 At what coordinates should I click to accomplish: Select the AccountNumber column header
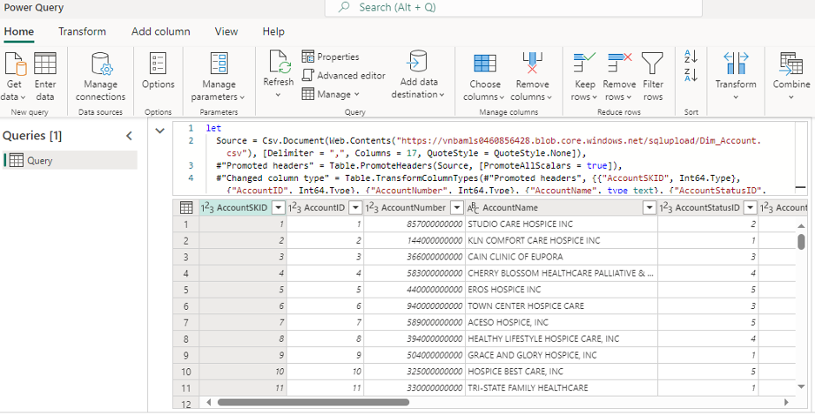click(x=414, y=208)
